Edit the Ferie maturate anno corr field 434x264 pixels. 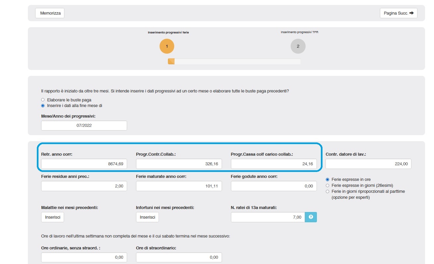179,186
